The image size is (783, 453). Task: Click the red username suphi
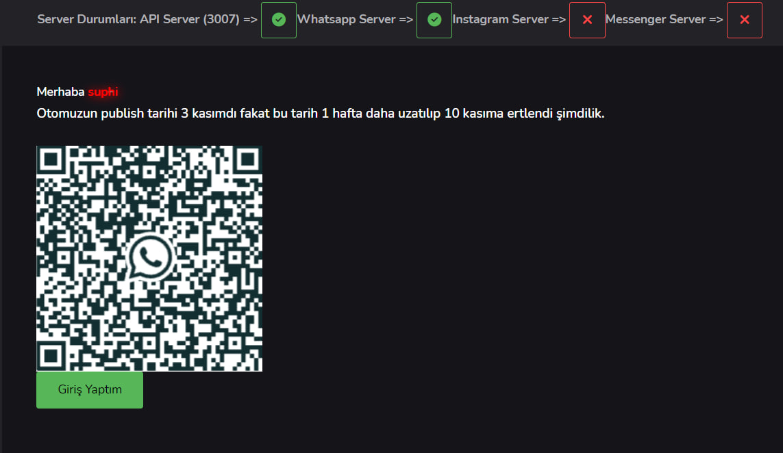(103, 92)
